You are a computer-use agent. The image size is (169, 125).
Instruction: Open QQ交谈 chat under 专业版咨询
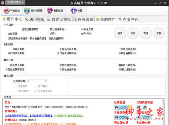(x=122, y=117)
